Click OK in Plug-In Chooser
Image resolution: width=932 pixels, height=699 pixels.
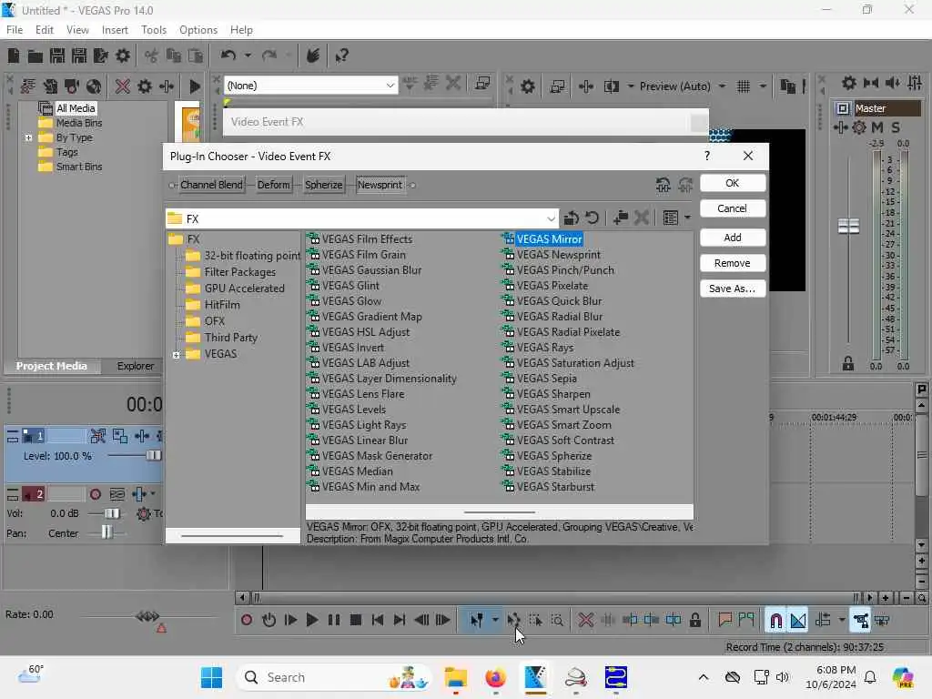point(733,183)
